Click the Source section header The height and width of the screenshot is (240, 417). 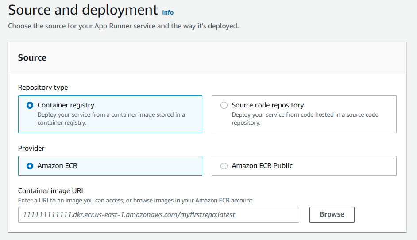tap(32, 57)
